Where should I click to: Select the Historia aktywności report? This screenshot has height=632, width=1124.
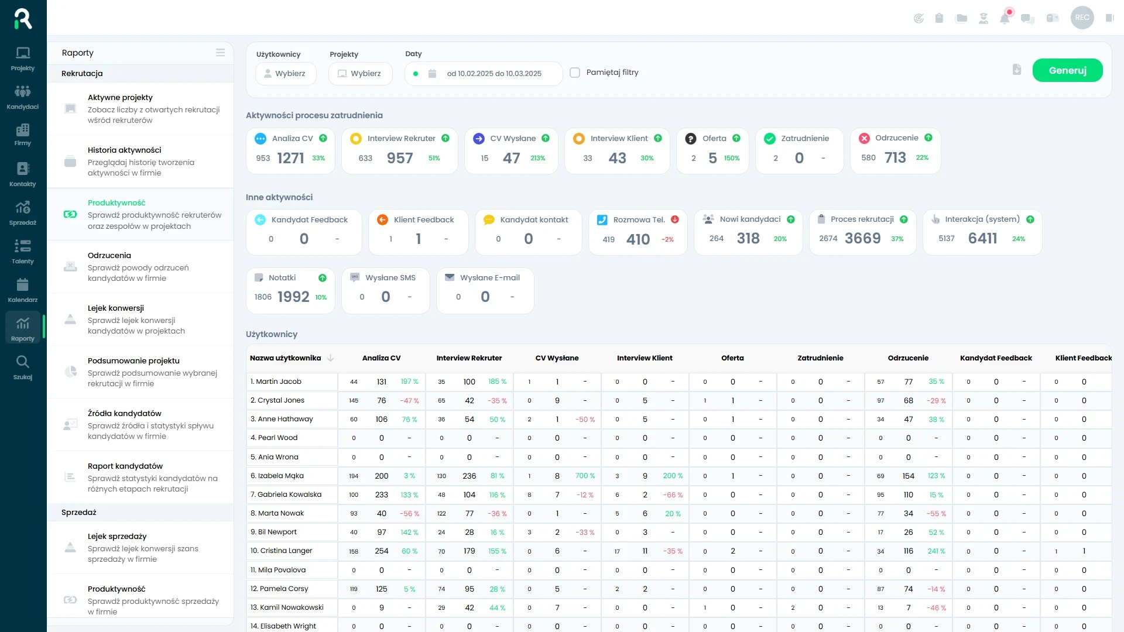point(140,161)
